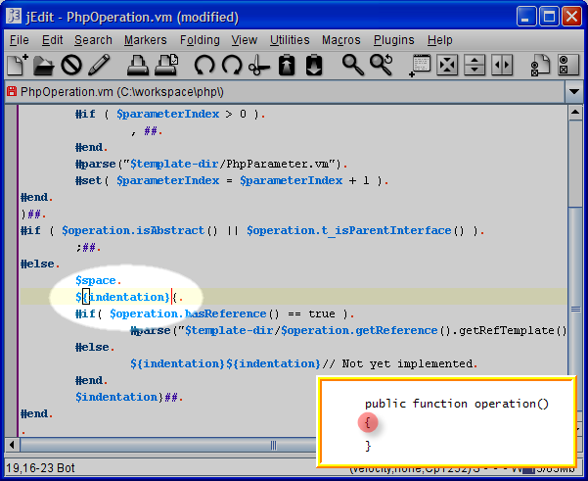Minimize the jEdit window
The height and width of the screenshot is (481, 588).
(x=526, y=16)
